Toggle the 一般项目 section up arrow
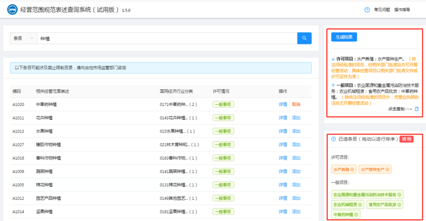The height and width of the screenshot is (221, 426). tap(333, 85)
